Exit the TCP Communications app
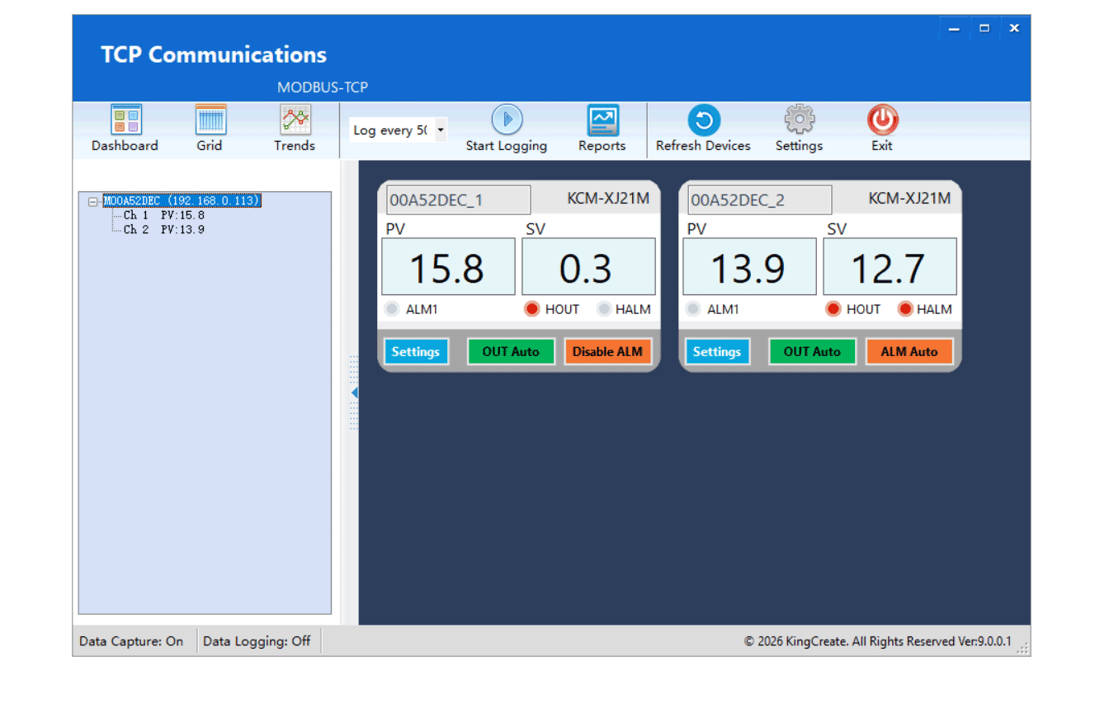1114x713 pixels. point(881,120)
